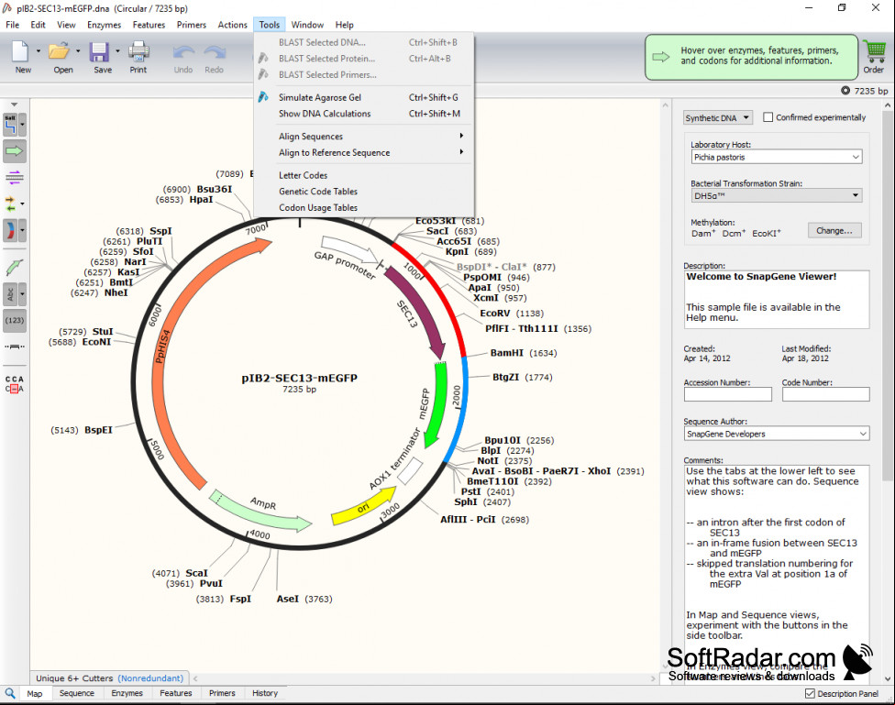Select Letter Codes in Tools menu

click(364, 175)
